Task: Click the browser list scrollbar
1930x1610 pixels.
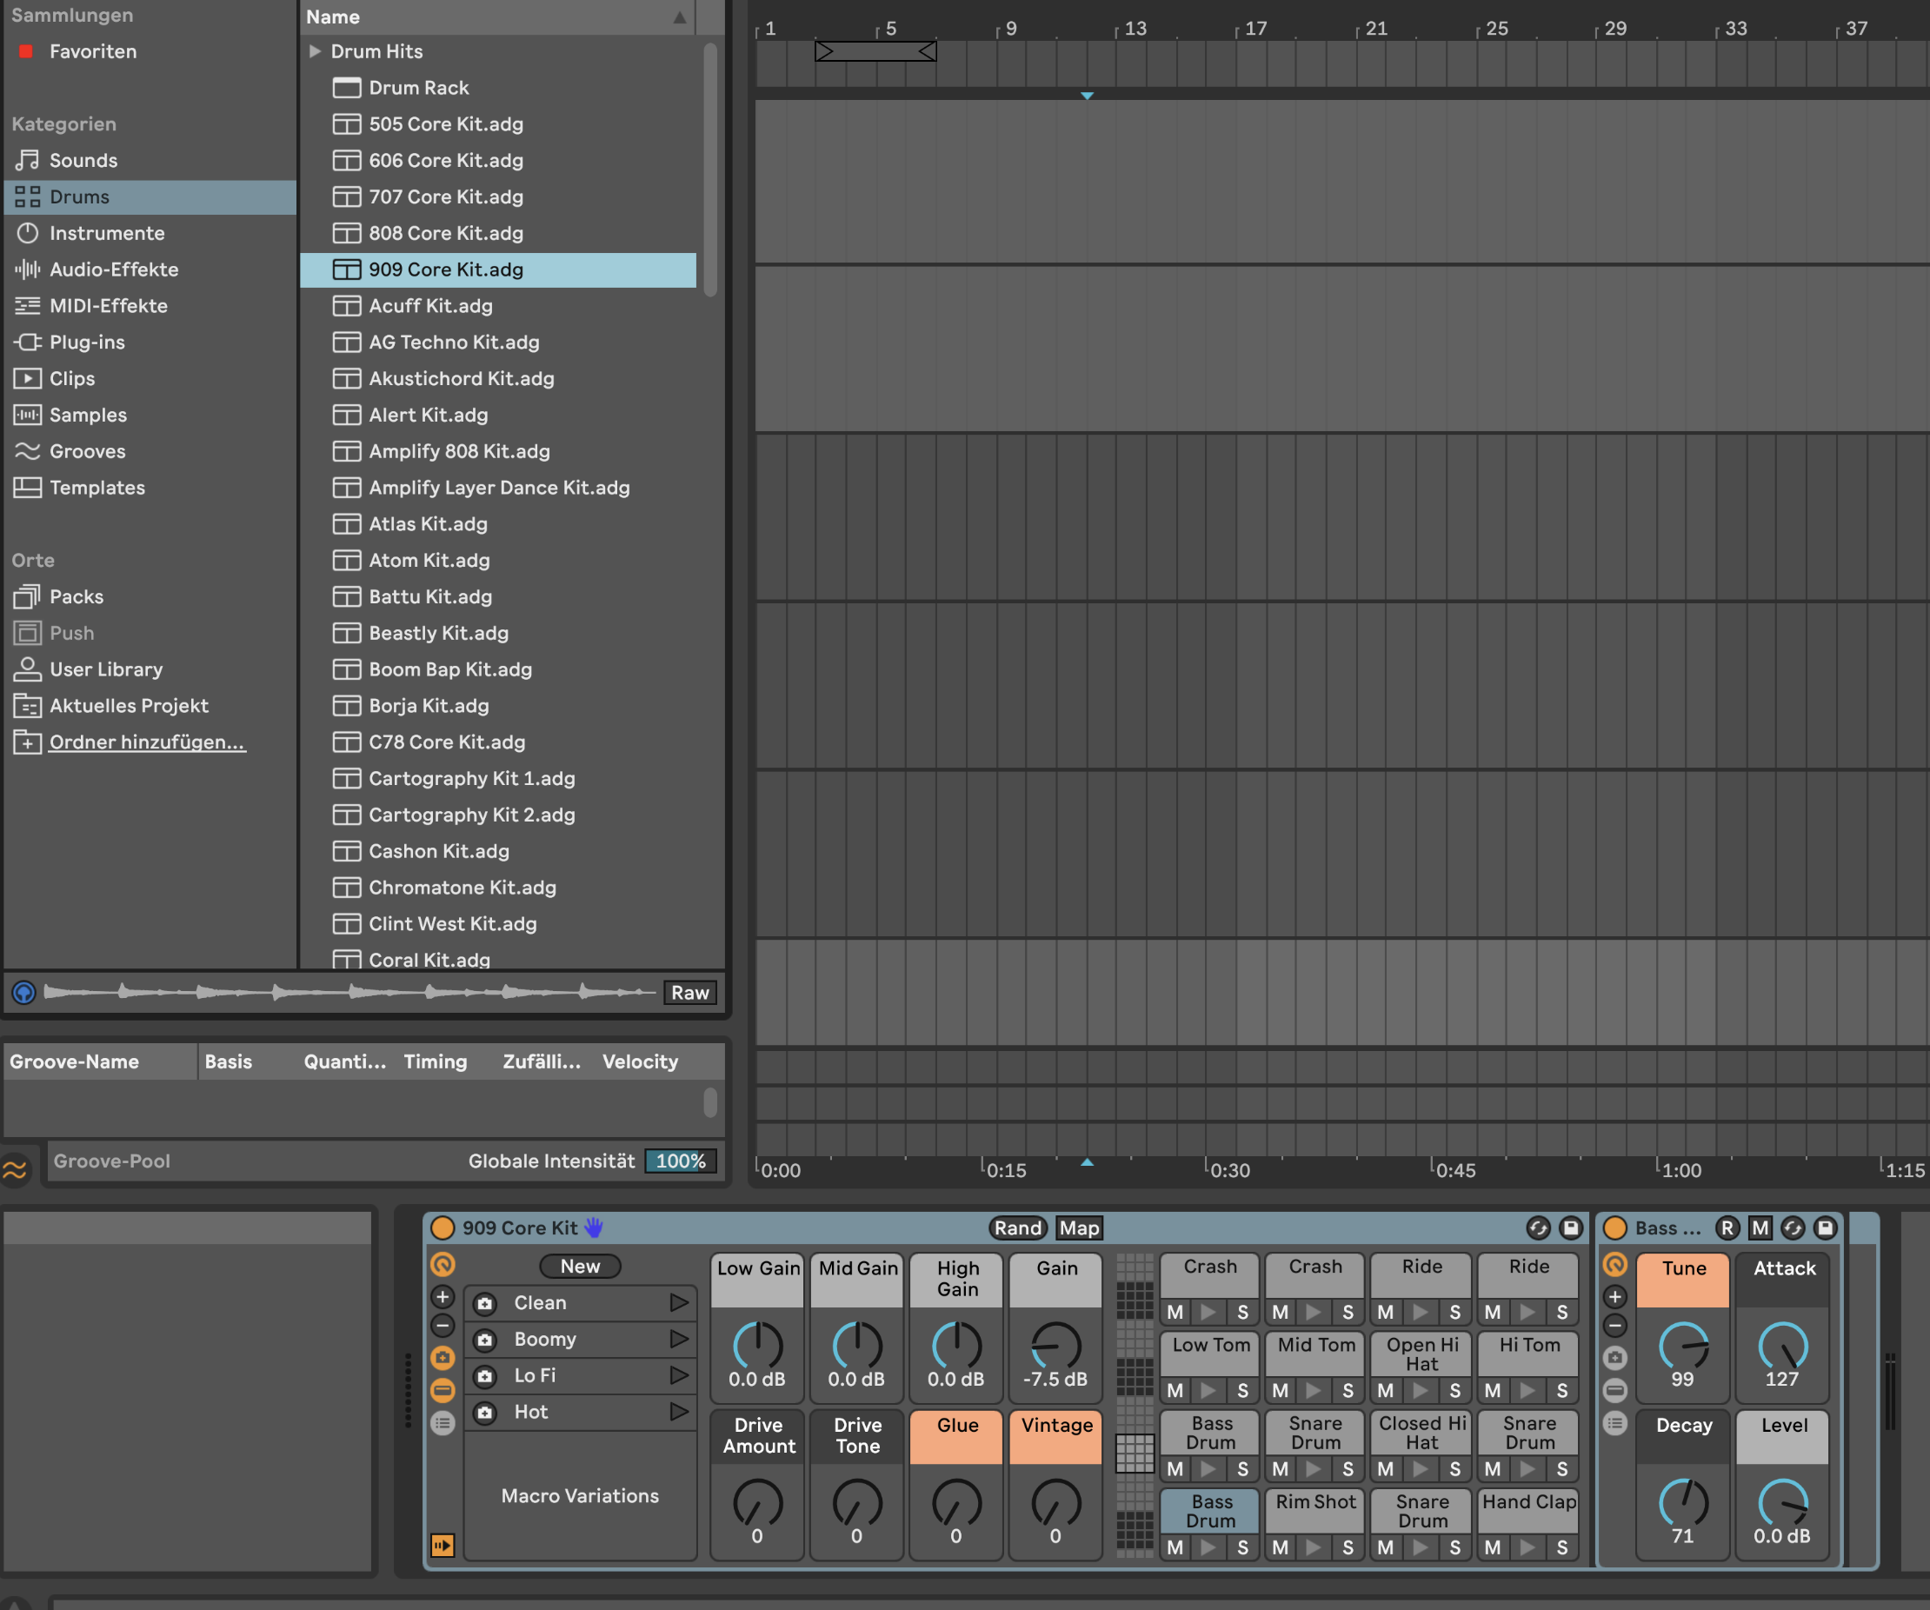Action: tap(709, 170)
